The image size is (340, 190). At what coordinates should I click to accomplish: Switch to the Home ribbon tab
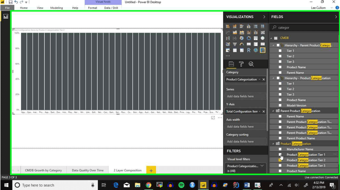(x=24, y=8)
